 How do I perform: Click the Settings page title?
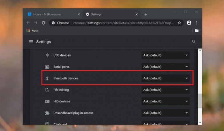click(x=43, y=42)
